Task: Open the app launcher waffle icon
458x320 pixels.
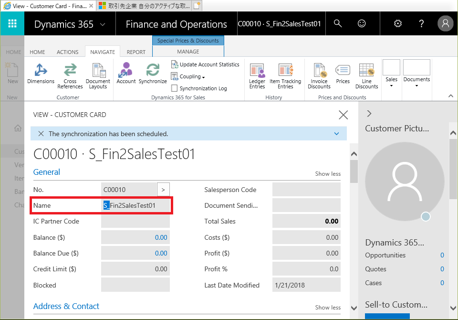Action: tap(12, 23)
